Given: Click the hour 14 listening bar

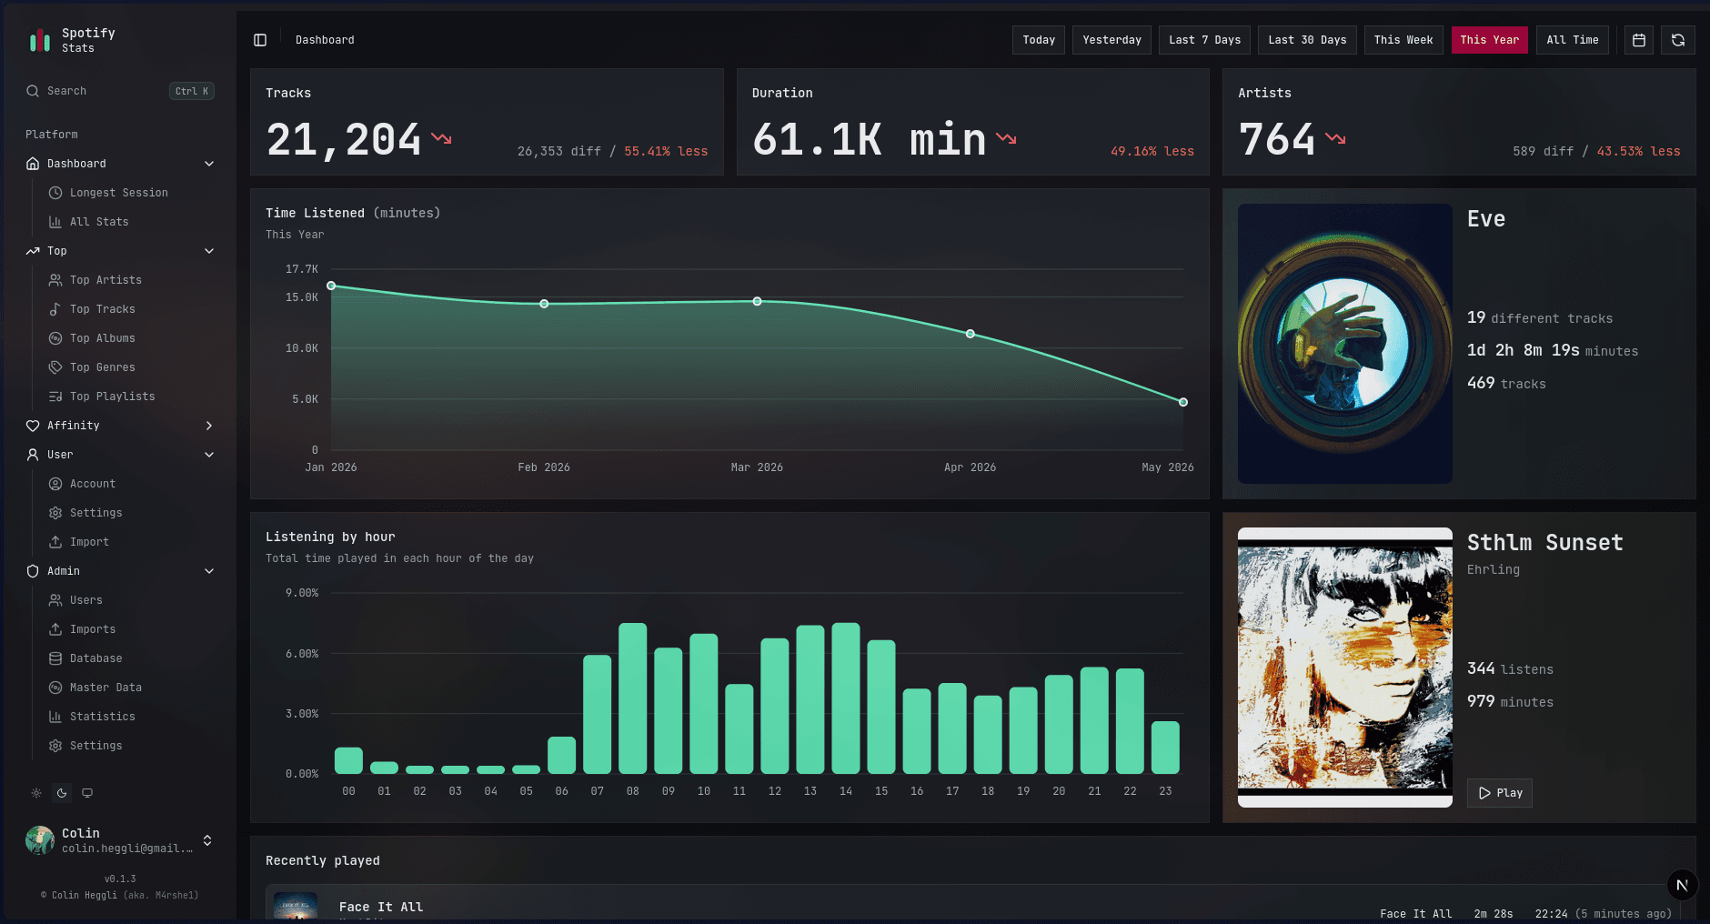Looking at the screenshot, I should pos(846,698).
